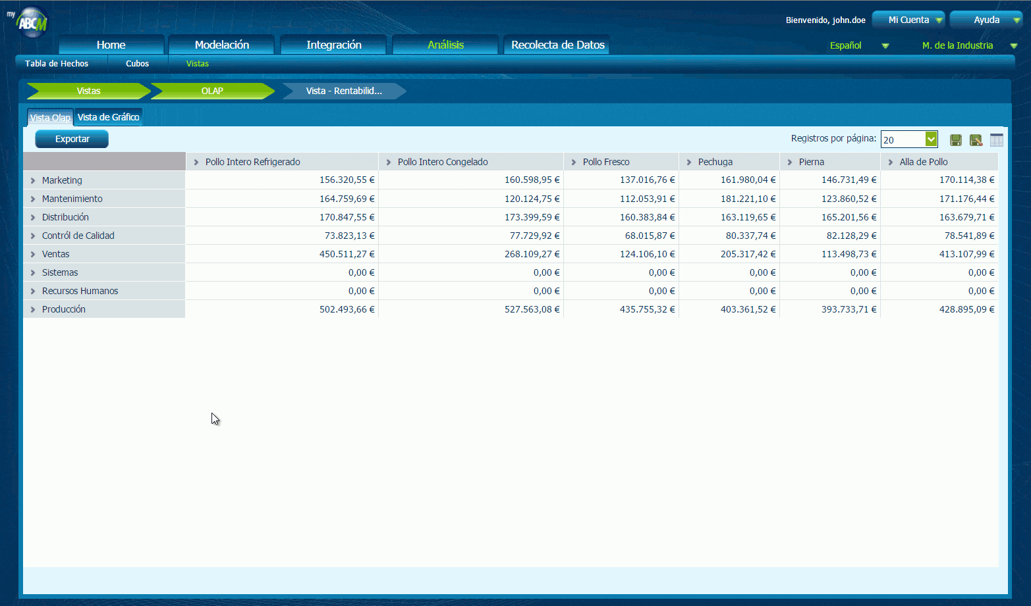
Task: Click the table grid layout icon
Action: (996, 139)
